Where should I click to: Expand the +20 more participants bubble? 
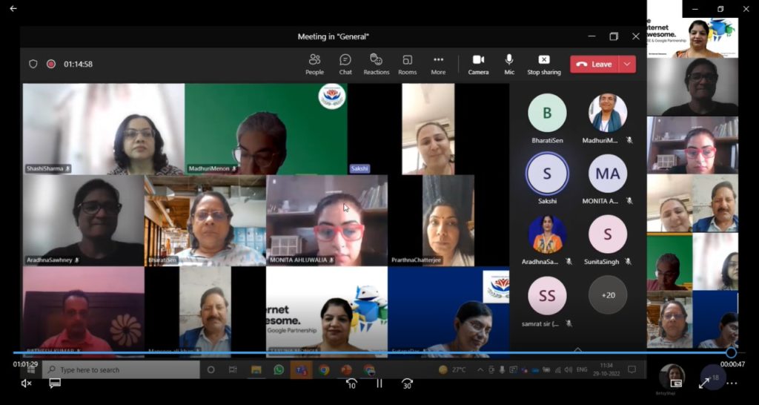608,295
